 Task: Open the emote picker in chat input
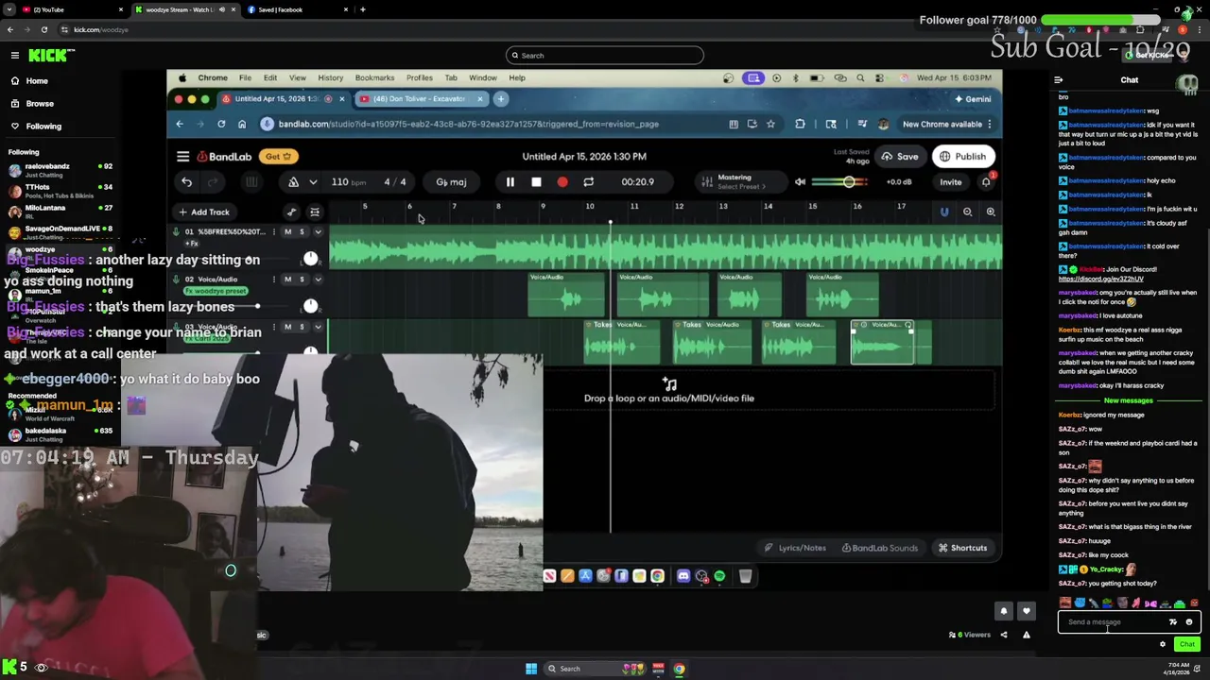[x=1189, y=622]
